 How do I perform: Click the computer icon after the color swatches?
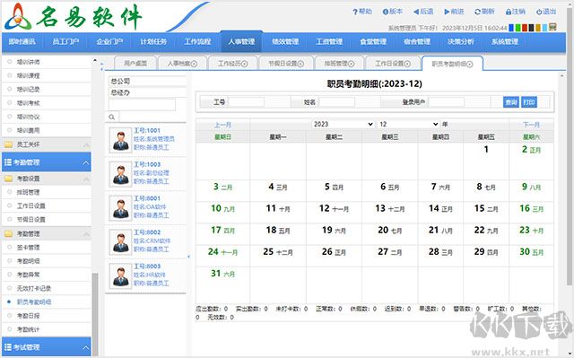pos(552,27)
